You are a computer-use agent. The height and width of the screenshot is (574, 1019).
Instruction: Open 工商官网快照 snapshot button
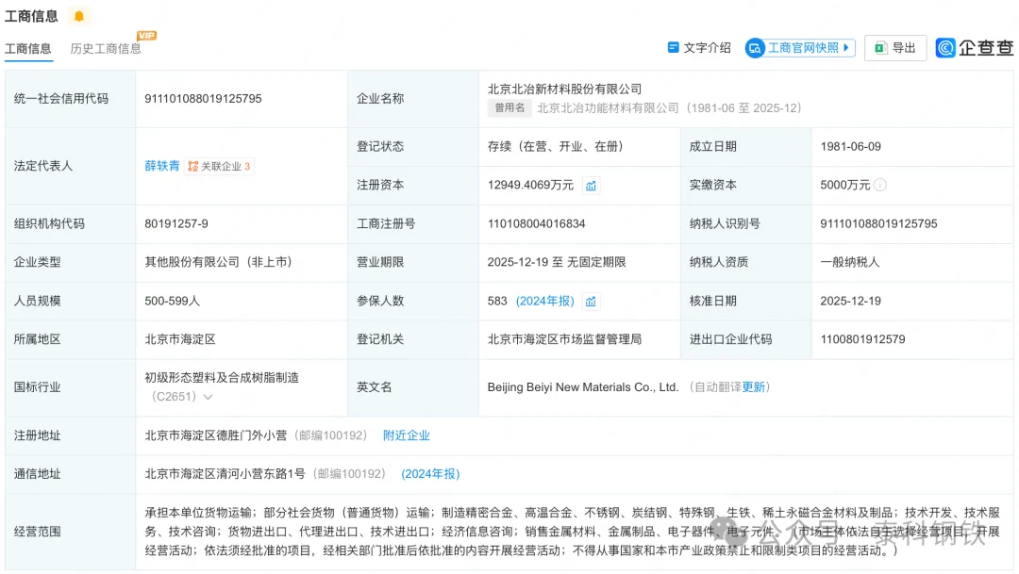800,48
